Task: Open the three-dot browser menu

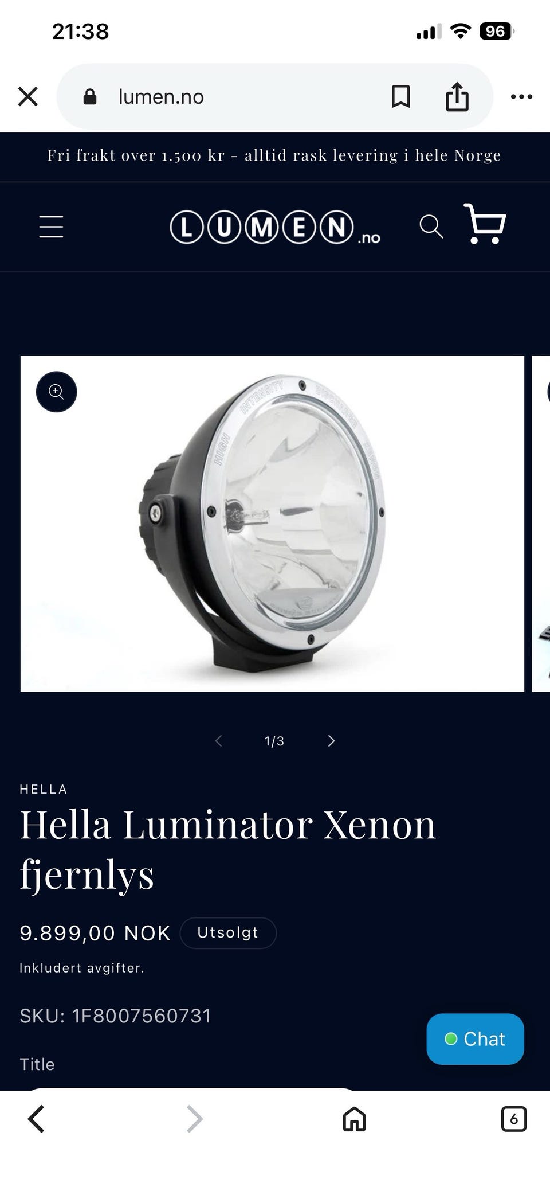Action: (521, 96)
